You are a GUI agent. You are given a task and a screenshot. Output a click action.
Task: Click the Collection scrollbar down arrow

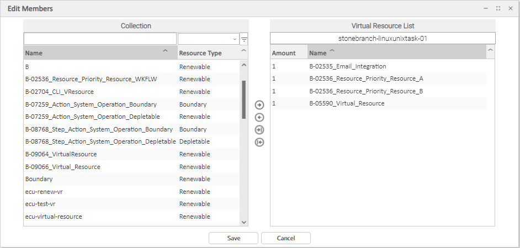click(x=244, y=221)
